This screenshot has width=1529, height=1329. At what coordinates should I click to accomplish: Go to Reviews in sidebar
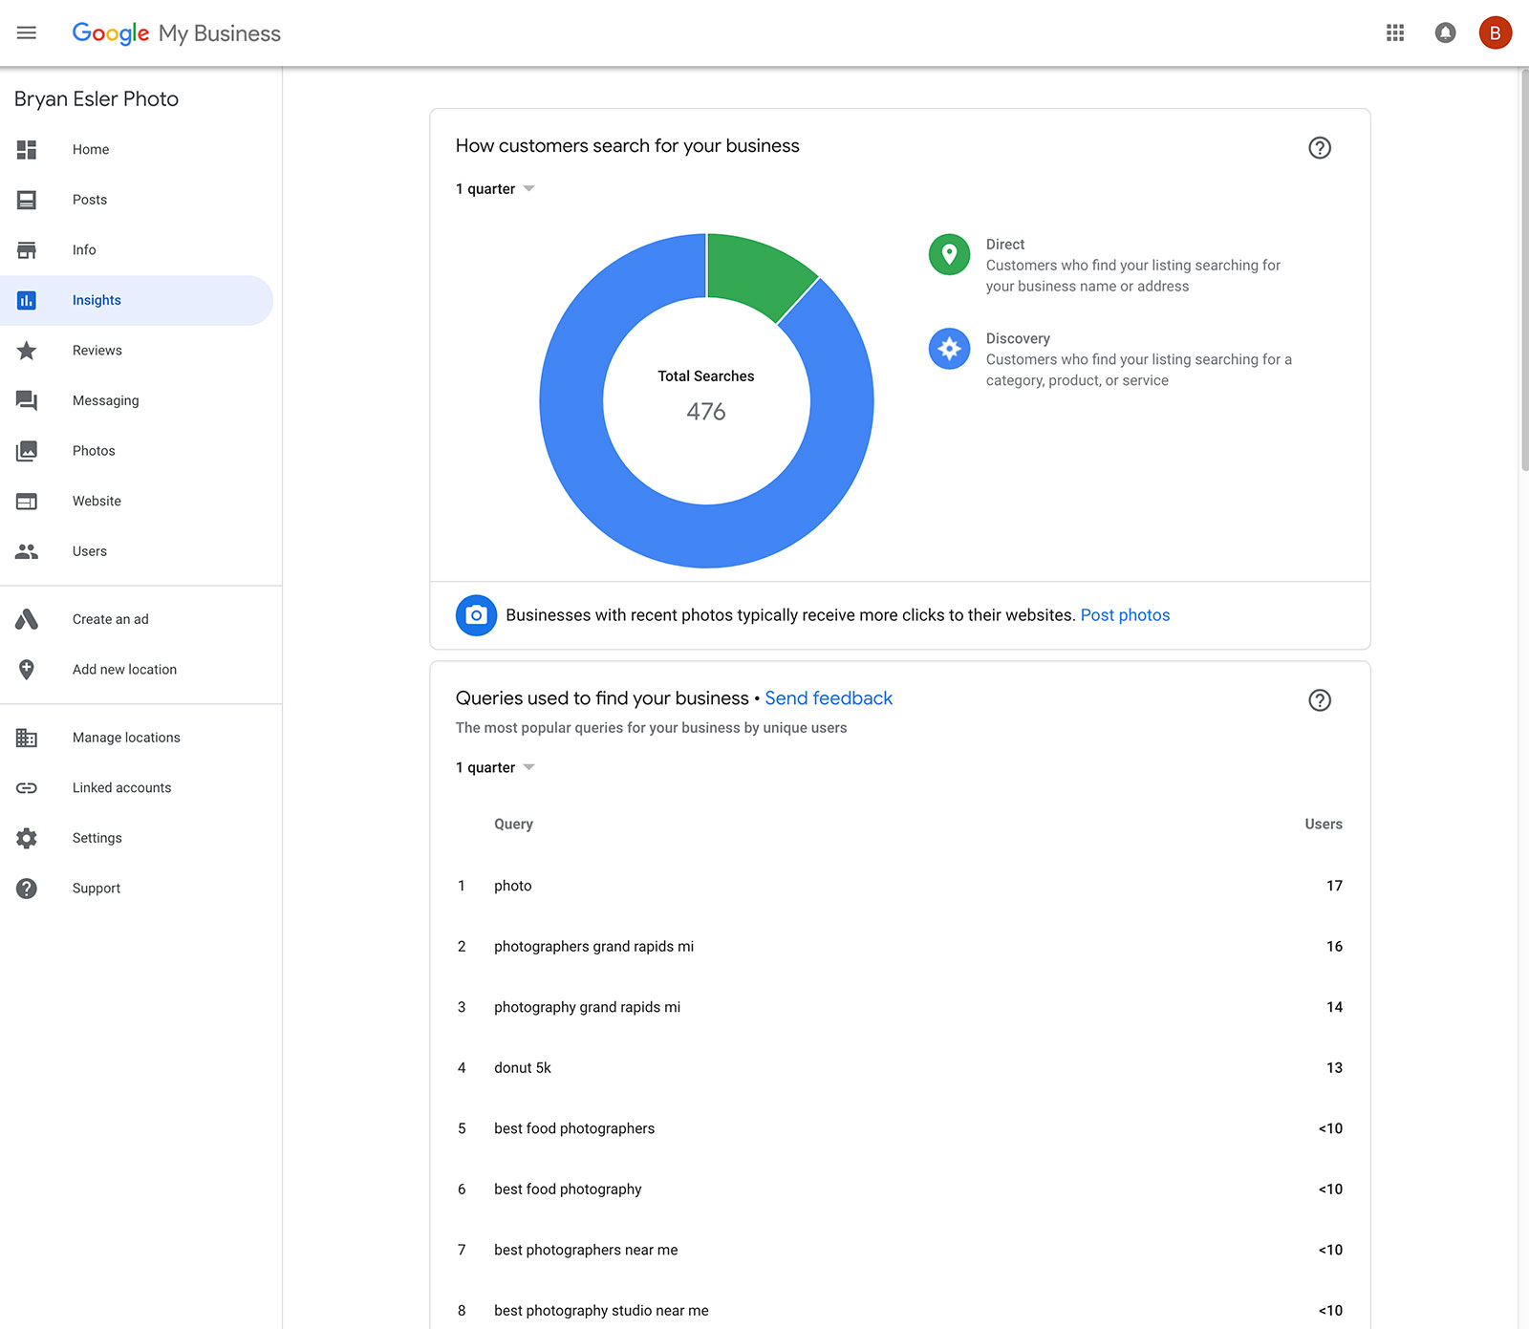pyautogui.click(x=97, y=351)
